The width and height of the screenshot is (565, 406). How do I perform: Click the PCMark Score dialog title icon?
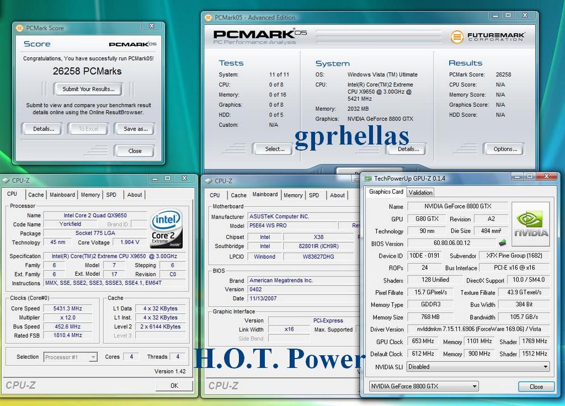coord(20,28)
